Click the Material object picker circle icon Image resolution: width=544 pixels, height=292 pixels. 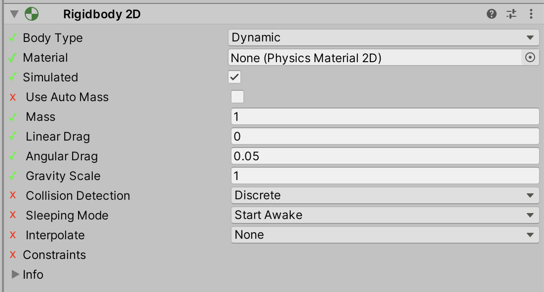[x=530, y=58]
